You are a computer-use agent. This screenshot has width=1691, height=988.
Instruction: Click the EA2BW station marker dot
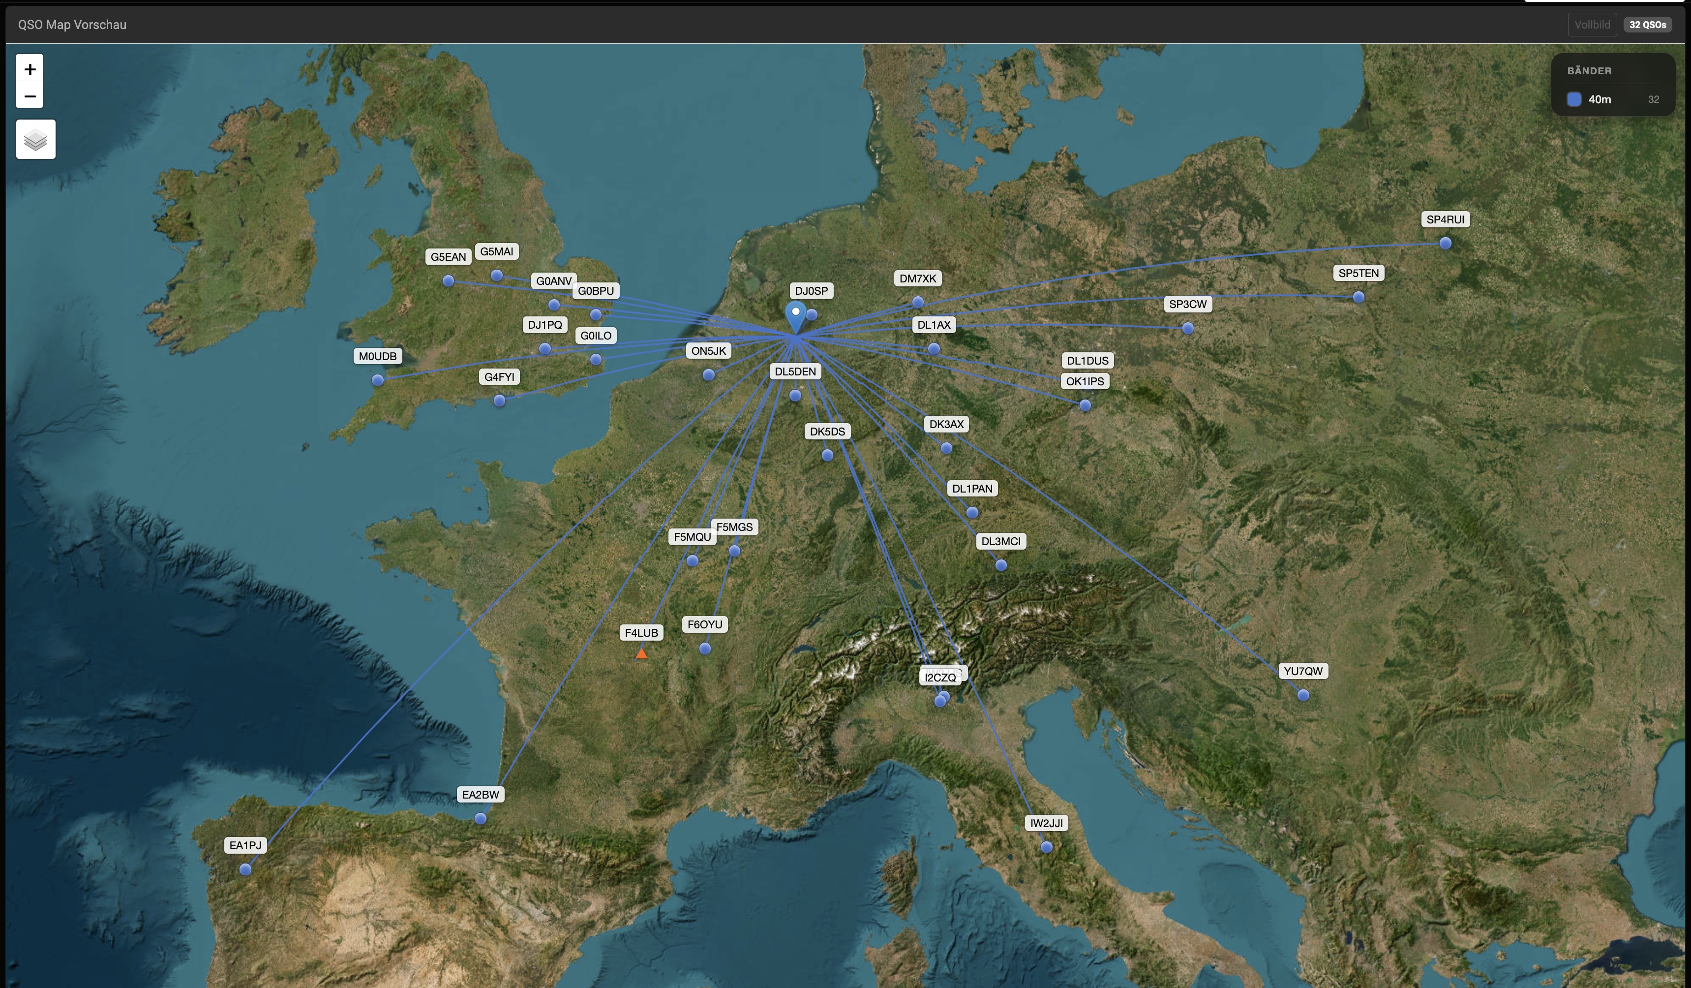coord(481,818)
